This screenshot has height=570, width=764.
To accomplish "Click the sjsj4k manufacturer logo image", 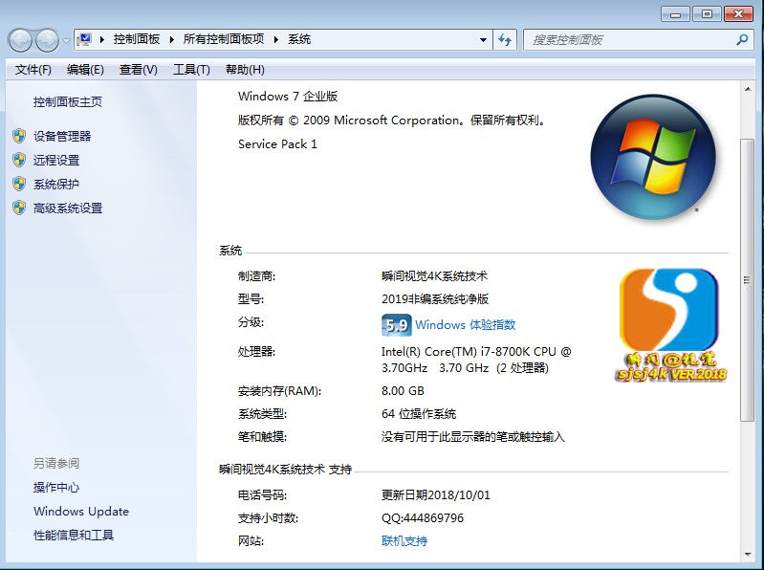I will (670, 324).
